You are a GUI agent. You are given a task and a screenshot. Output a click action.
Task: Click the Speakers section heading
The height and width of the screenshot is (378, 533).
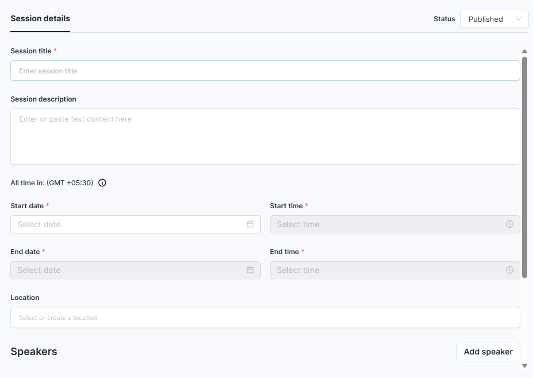click(x=34, y=352)
